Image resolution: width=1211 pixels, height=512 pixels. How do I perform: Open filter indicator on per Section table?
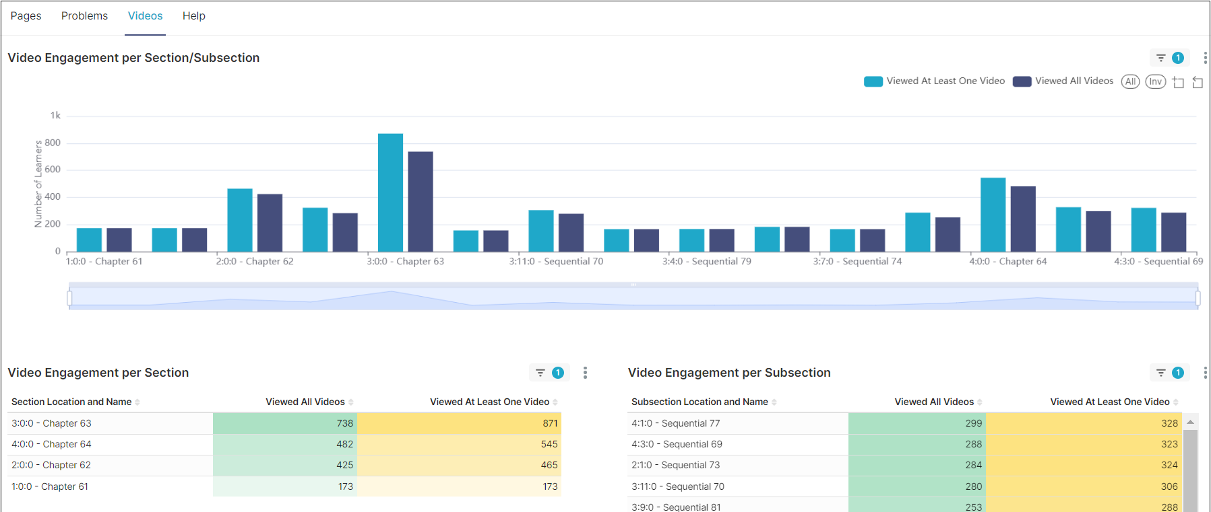click(549, 373)
